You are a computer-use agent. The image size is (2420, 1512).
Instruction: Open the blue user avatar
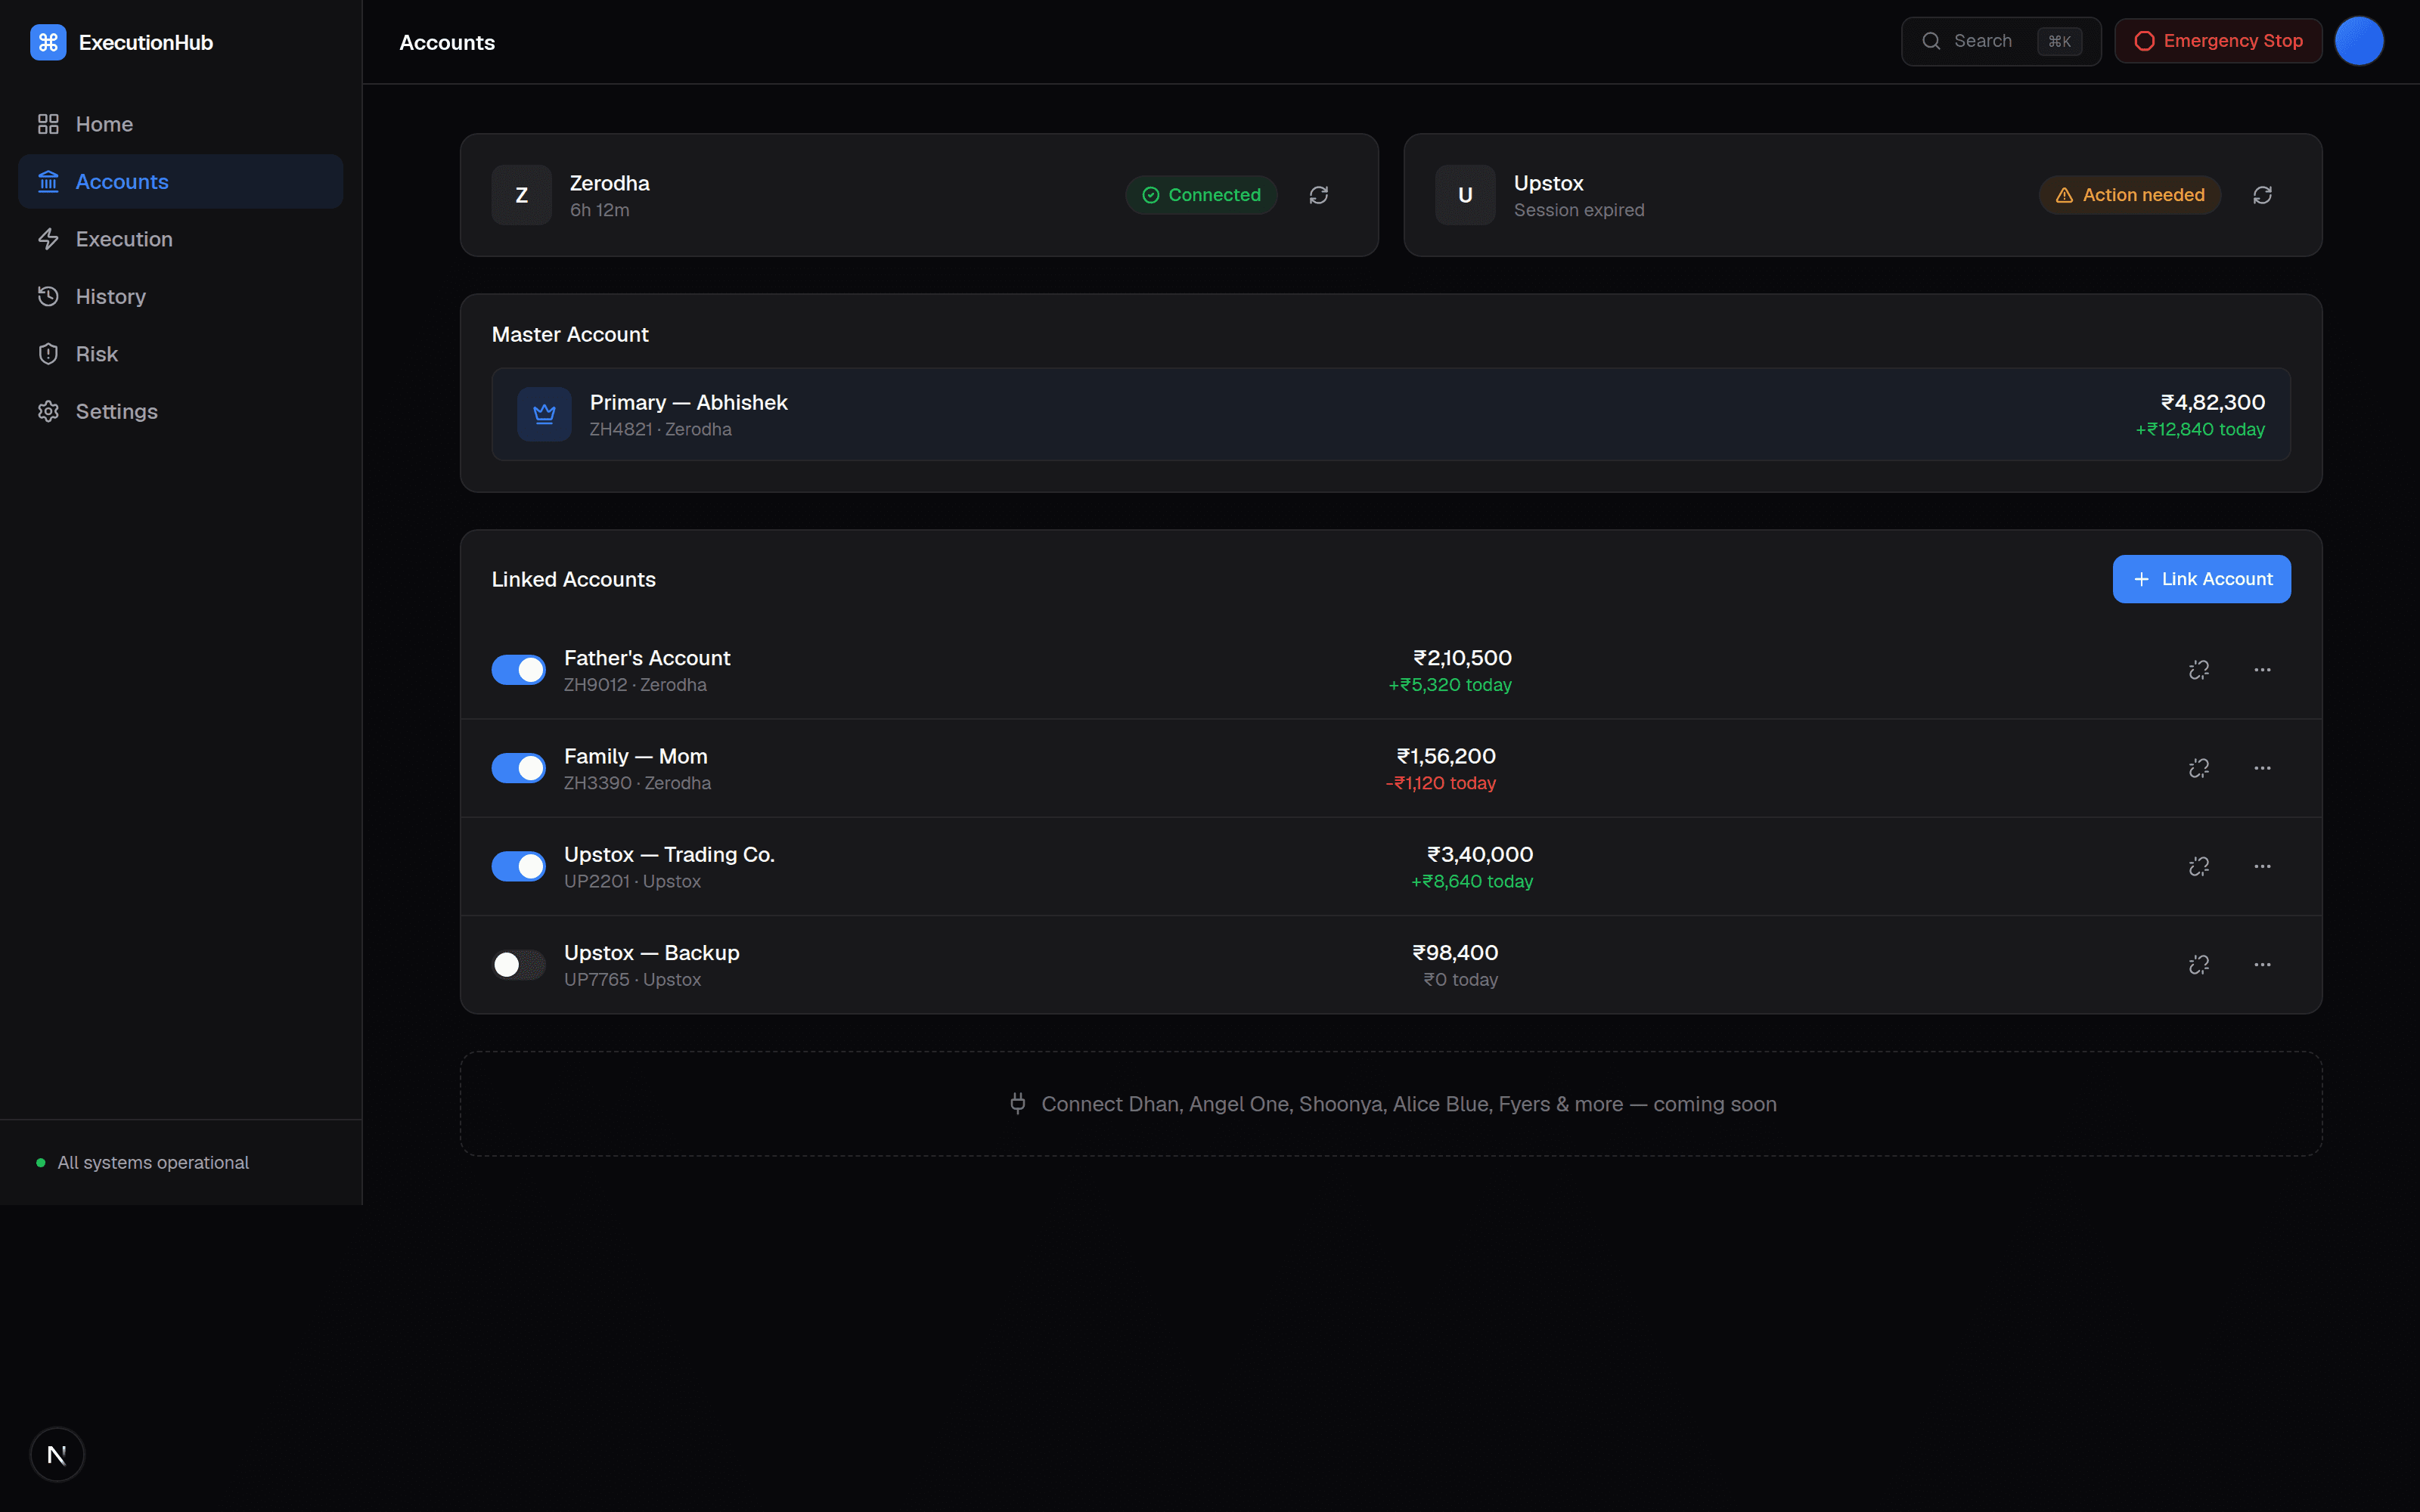pyautogui.click(x=2359, y=41)
